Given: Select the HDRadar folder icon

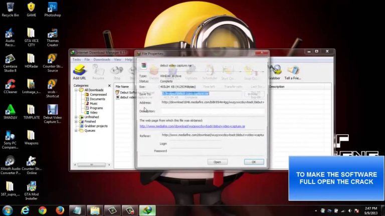Looking at the screenshot, I should (31, 60).
